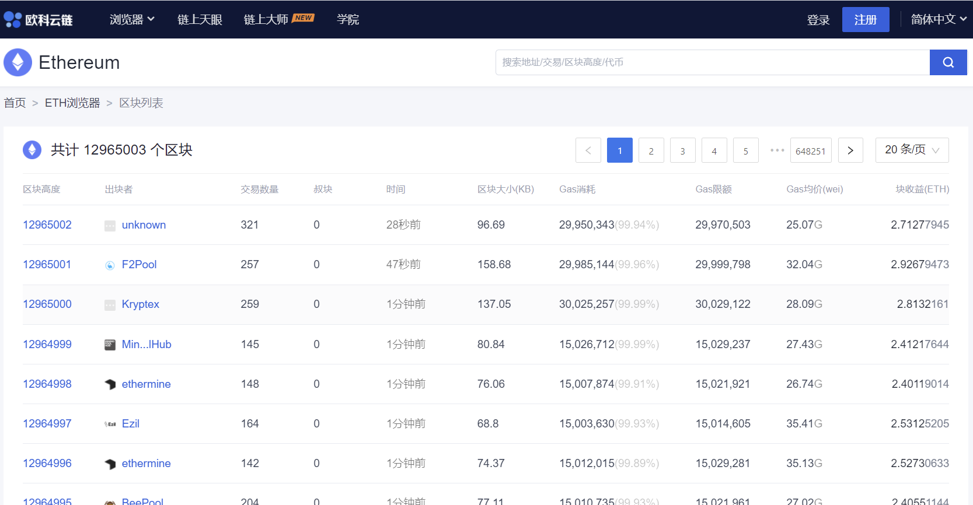Open ethermine link for block 12964998
The height and width of the screenshot is (505, 973).
[146, 384]
